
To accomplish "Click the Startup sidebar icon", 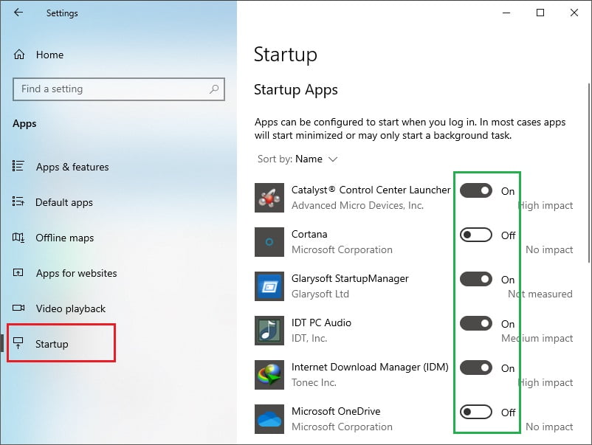I will [x=18, y=343].
